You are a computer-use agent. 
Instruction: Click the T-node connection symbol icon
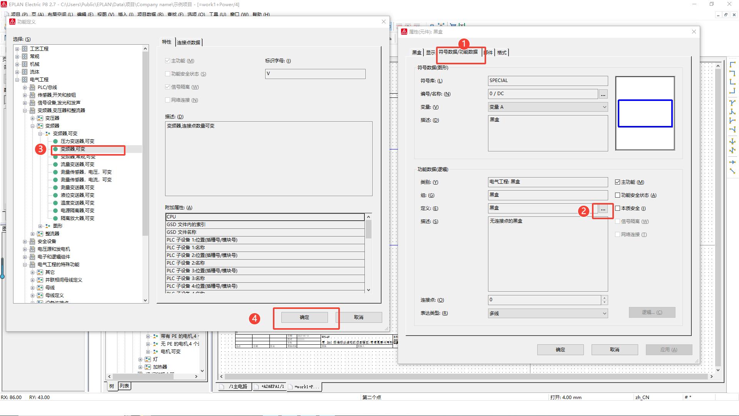(x=732, y=103)
